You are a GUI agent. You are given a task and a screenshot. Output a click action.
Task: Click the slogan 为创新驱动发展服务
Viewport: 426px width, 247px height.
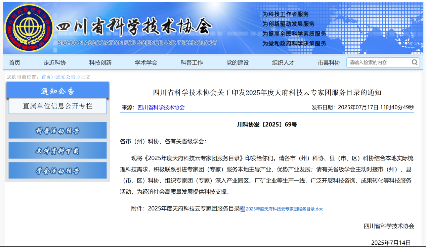coord(289,24)
